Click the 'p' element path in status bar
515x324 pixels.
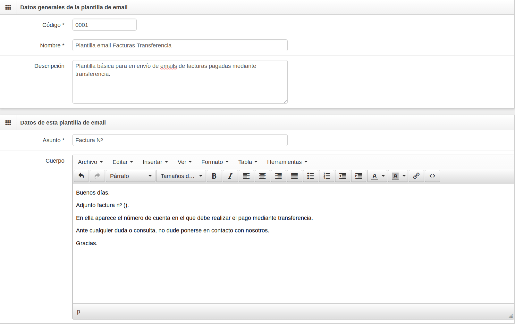click(79, 312)
